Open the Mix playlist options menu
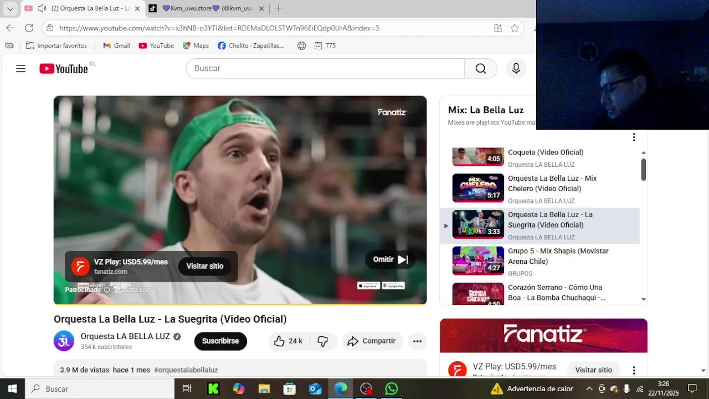The height and width of the screenshot is (399, 709). coord(634,137)
